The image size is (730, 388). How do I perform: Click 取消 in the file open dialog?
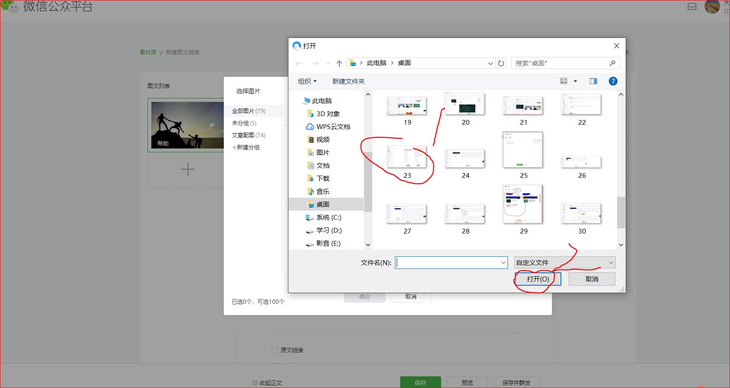point(592,279)
